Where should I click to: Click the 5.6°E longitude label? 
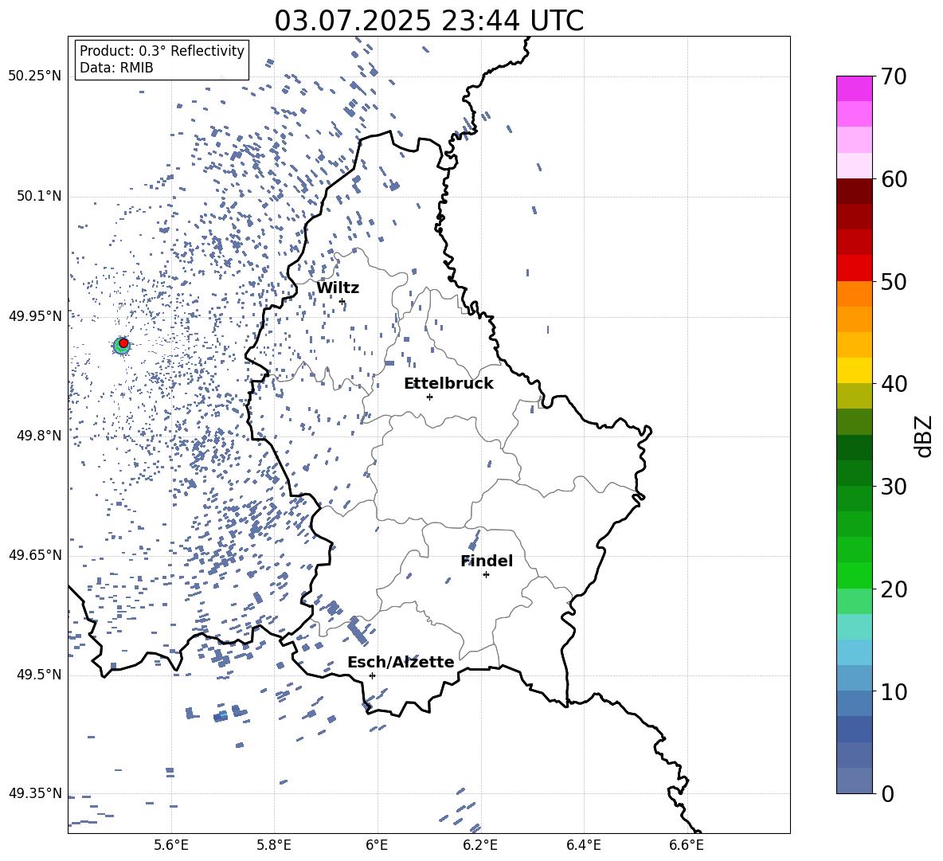171,845
